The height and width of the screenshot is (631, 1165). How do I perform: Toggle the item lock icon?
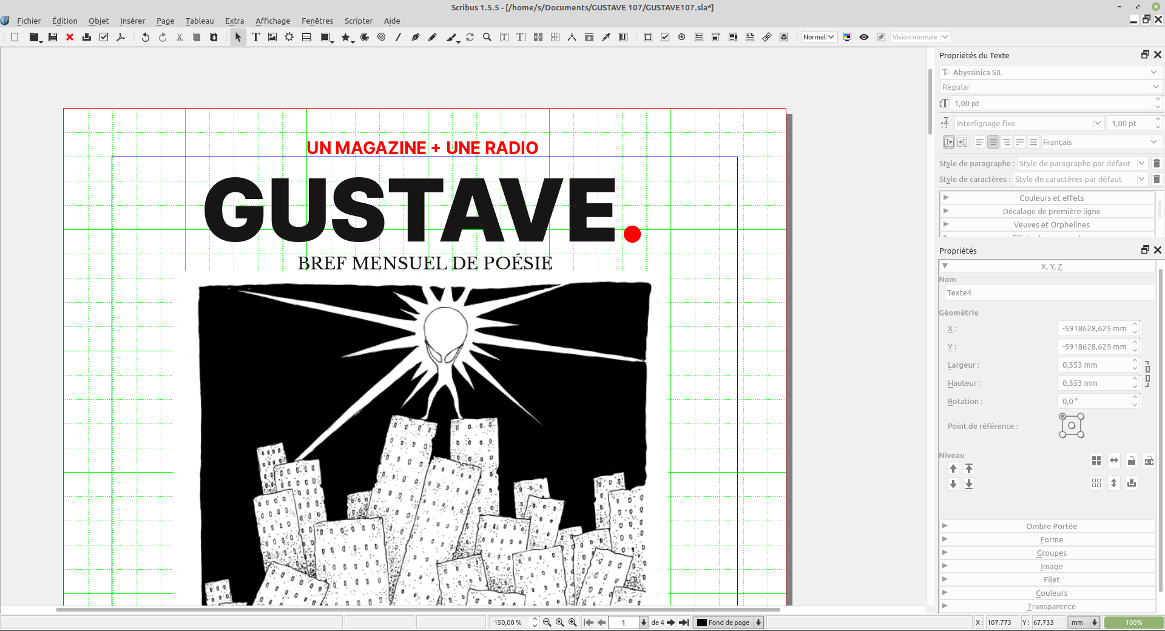click(1132, 461)
